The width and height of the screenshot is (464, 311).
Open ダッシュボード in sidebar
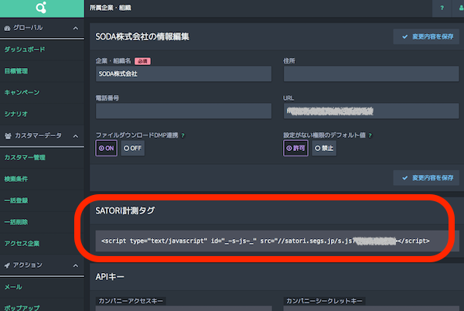pyautogui.click(x=25, y=50)
